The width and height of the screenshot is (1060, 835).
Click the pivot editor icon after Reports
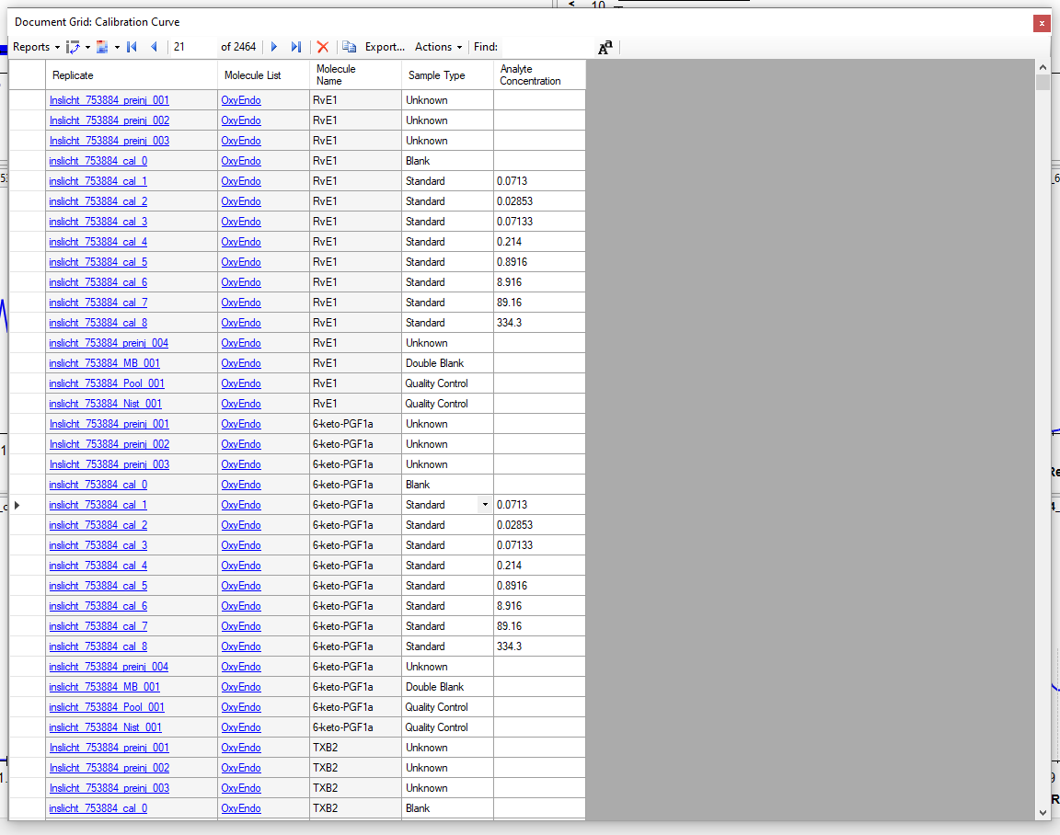coord(75,47)
